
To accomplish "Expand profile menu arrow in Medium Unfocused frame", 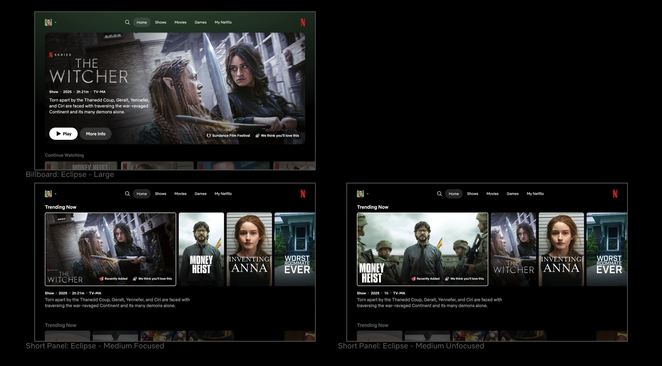I will (367, 194).
